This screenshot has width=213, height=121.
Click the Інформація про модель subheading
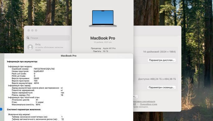point(20,66)
